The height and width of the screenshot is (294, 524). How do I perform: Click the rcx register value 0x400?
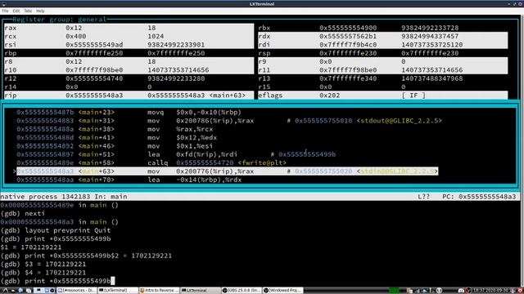pos(75,36)
